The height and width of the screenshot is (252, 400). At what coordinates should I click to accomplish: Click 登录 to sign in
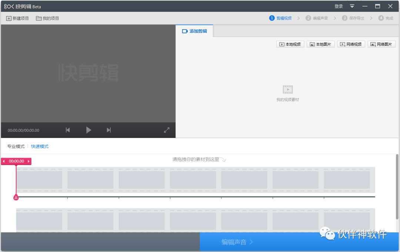[339, 6]
